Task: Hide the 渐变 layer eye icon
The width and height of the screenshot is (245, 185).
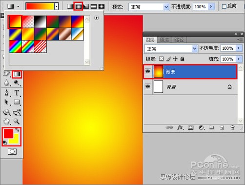Action: 147,71
